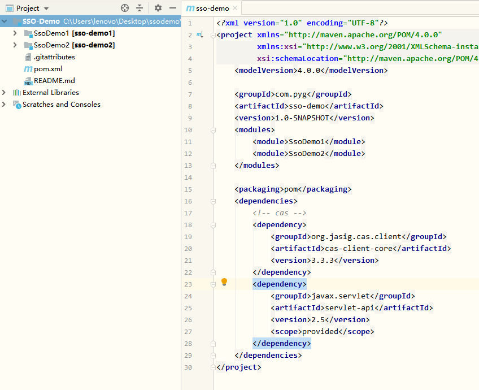Switch to the sso-demo editor tab

(212, 8)
